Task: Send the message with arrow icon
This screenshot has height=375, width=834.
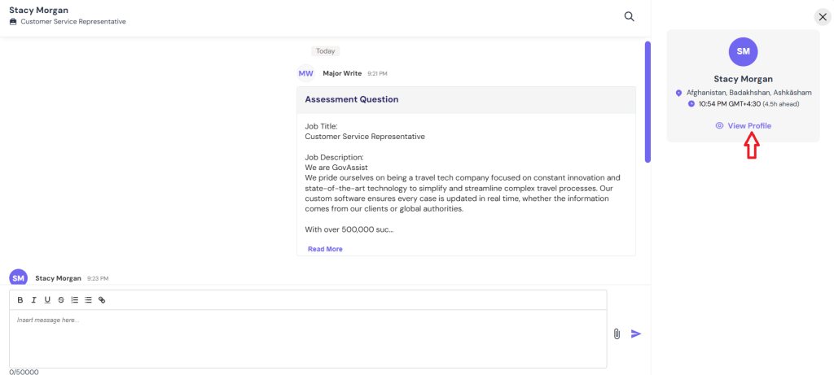Action: (636, 334)
